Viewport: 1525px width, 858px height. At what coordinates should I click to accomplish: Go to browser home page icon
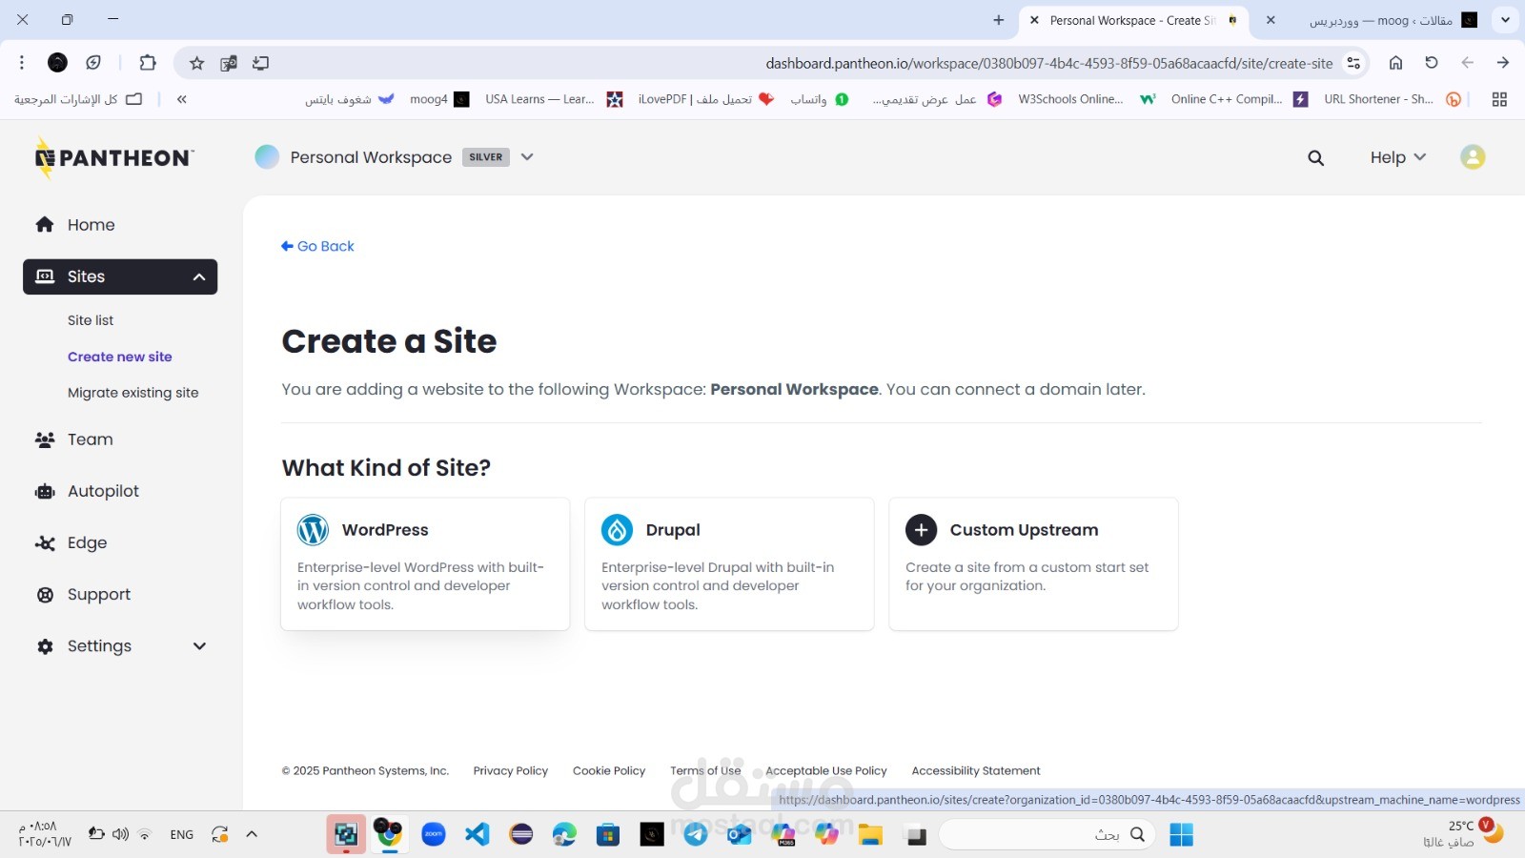click(x=1395, y=63)
